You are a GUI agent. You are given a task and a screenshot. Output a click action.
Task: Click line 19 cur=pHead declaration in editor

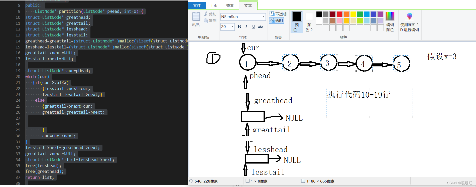58,71
